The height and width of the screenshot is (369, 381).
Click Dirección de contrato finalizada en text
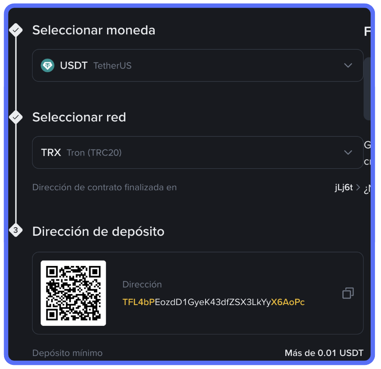(105, 187)
